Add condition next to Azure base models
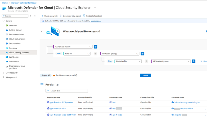Image resolution: width=207 pixels, height=118 pixels. click(95, 47)
